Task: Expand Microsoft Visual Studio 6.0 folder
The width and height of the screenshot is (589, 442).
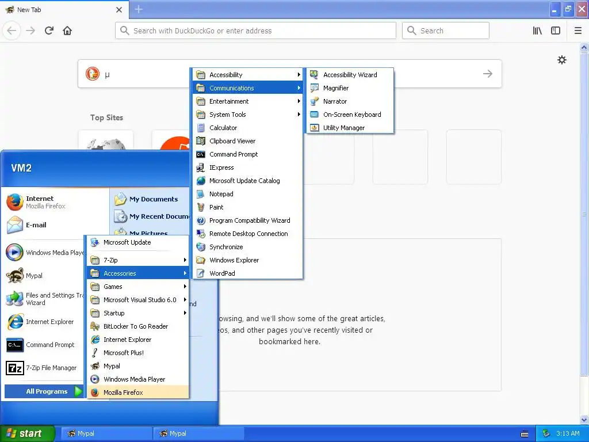Action: coord(138,299)
